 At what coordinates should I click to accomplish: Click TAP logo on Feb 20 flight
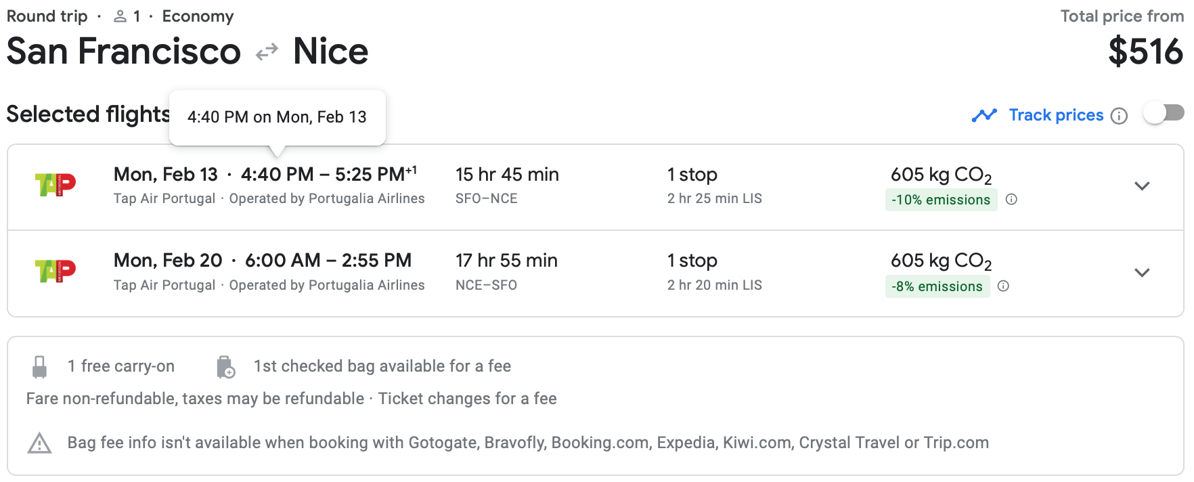coord(55,271)
